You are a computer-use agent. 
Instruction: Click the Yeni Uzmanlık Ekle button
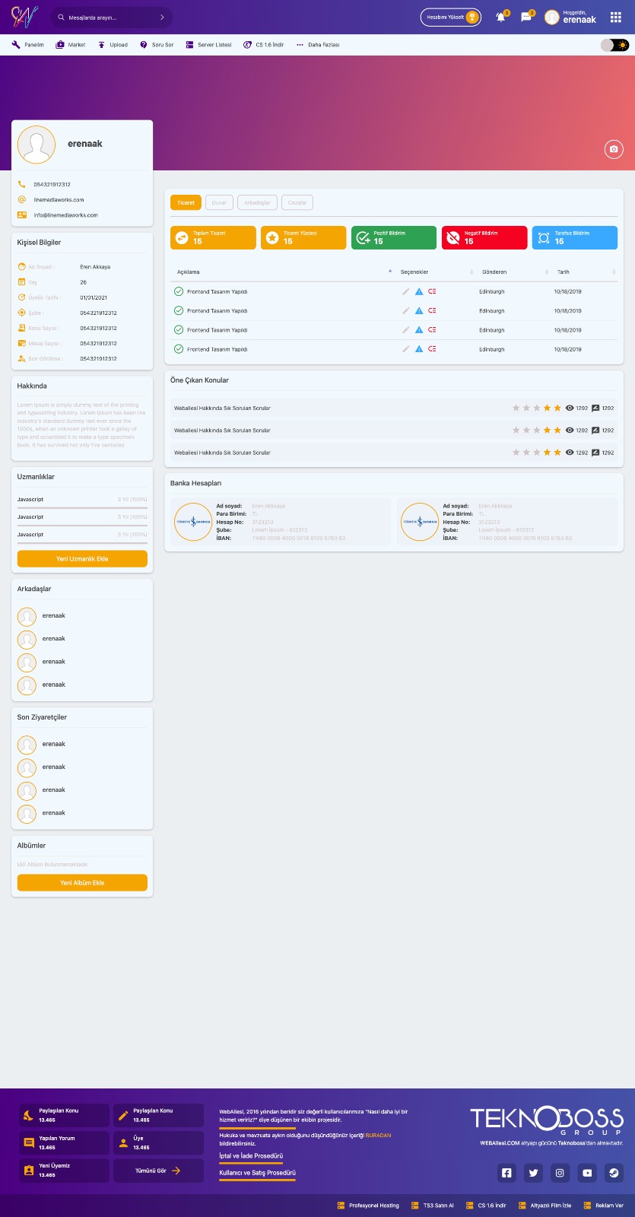point(82,559)
